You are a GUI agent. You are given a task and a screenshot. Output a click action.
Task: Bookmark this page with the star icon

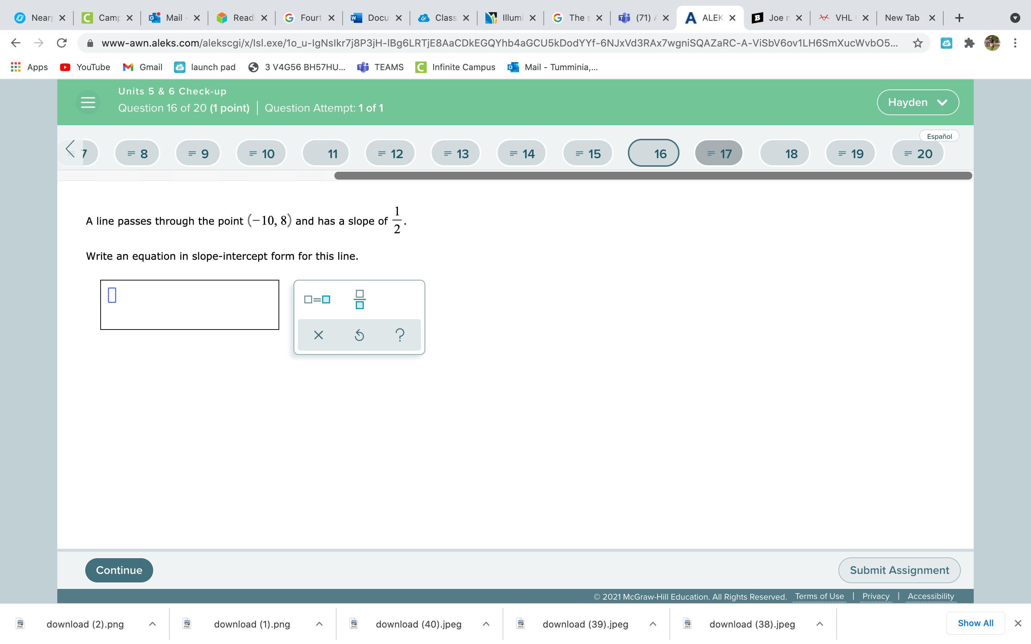917,43
